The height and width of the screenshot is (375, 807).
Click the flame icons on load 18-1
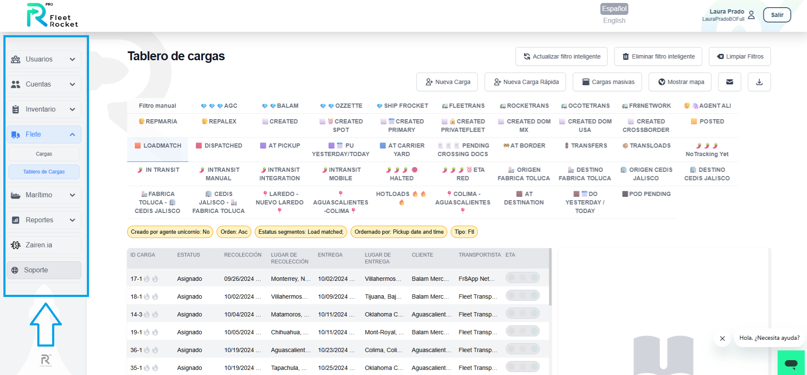pyautogui.click(x=151, y=297)
